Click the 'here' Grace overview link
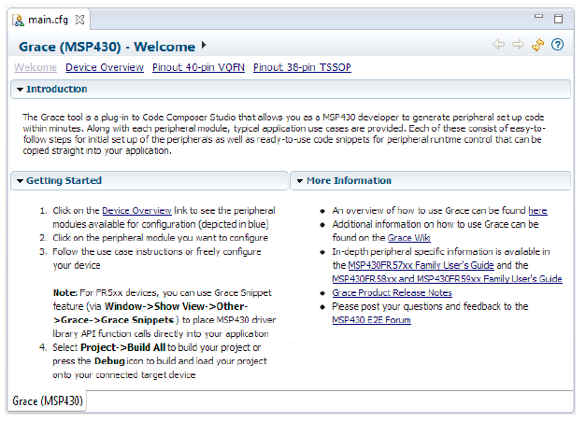Screen dimensions: 586x421 [537, 211]
